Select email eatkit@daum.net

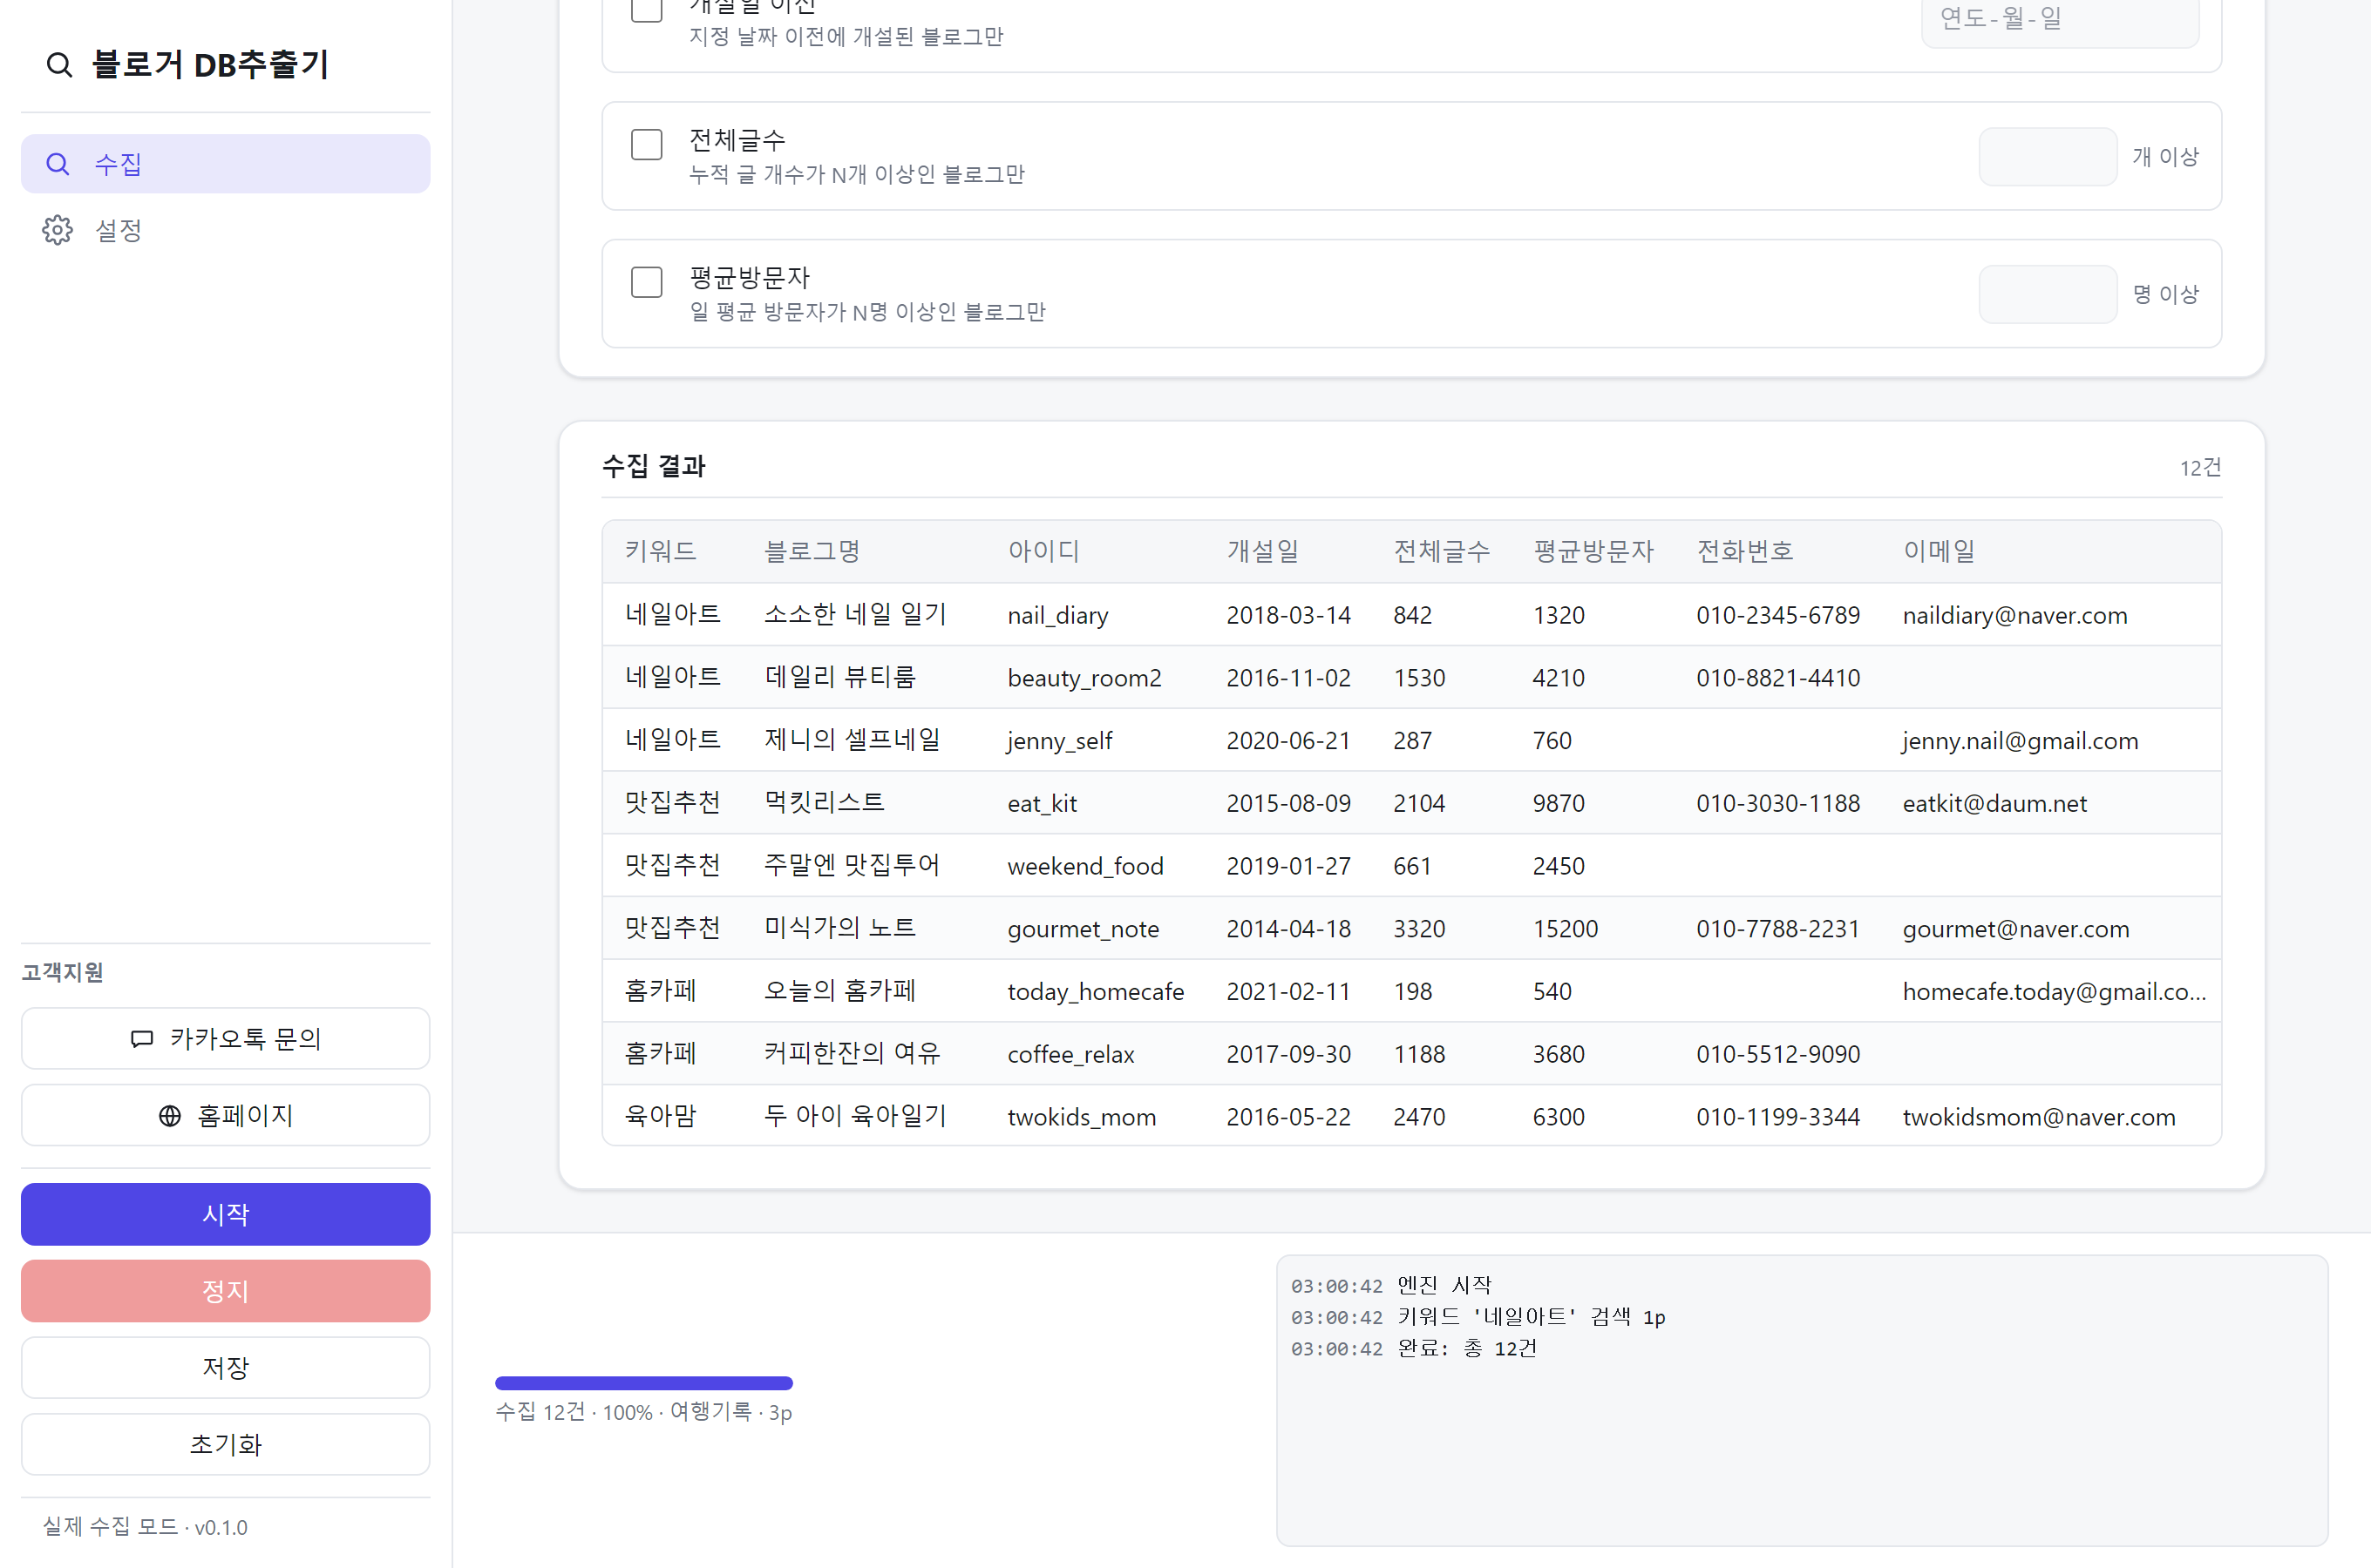[1994, 804]
